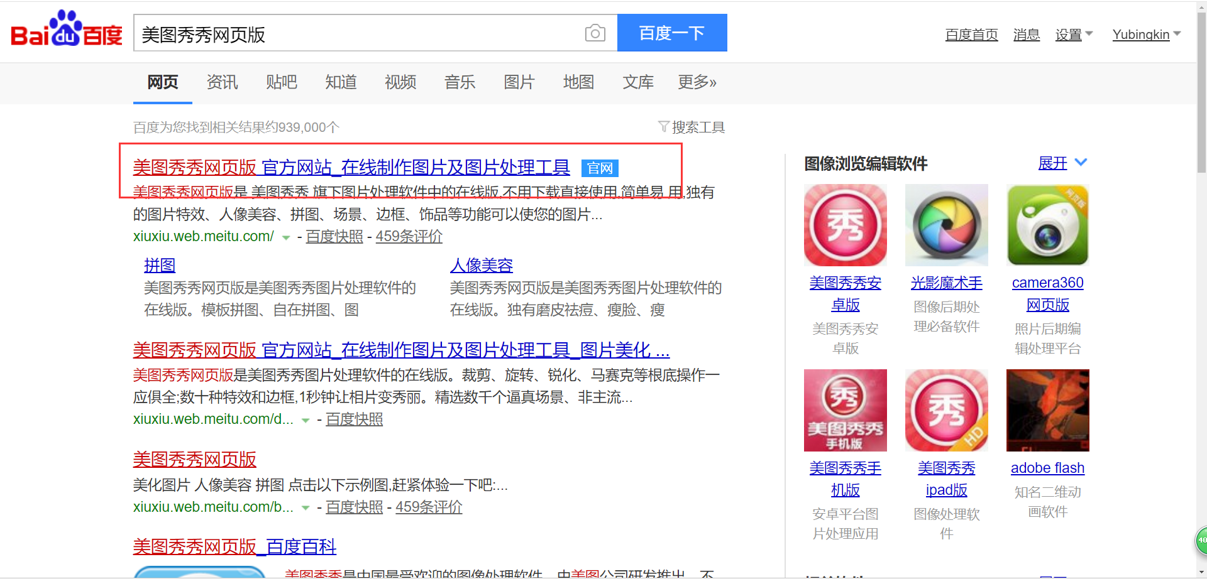Viewport: 1207px width, 579px height.
Task: Open 美图秀秀 ipad版 app icon
Action: point(947,410)
